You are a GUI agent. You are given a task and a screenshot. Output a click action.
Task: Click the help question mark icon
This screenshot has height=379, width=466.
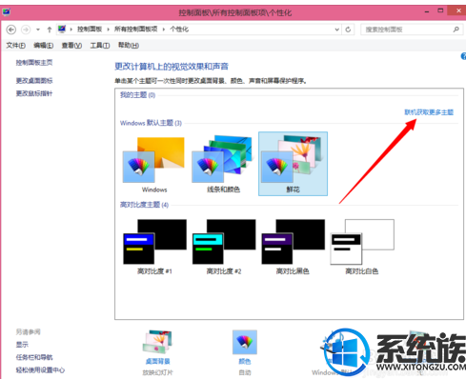pos(463,56)
